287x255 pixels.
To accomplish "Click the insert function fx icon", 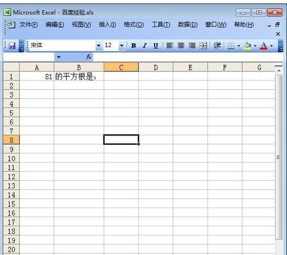I will pyautogui.click(x=89, y=57).
